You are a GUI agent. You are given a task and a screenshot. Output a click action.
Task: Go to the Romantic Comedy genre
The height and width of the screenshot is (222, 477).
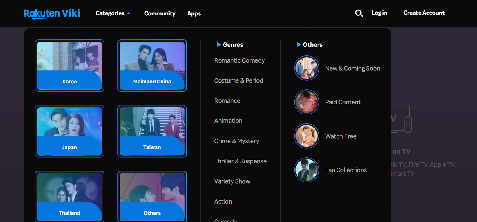239,60
